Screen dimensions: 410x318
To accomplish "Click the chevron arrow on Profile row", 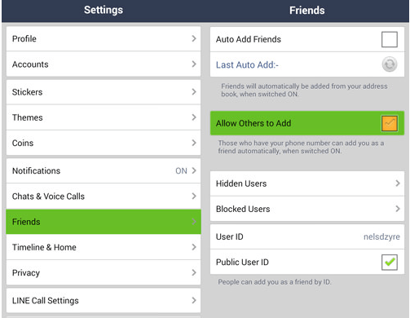I will click(x=194, y=38).
